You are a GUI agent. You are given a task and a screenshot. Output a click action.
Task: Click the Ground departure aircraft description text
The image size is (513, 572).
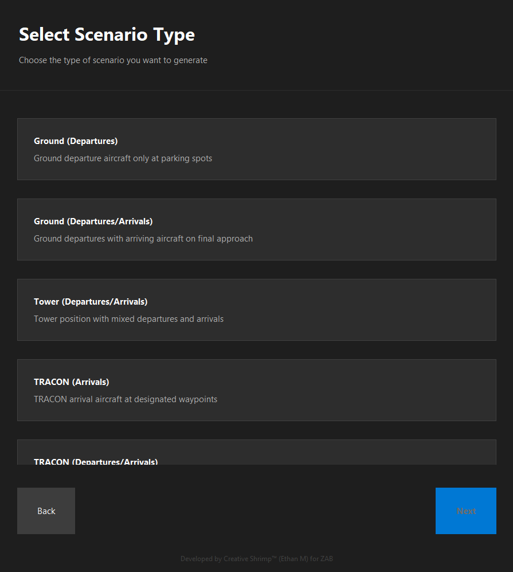tap(124, 158)
